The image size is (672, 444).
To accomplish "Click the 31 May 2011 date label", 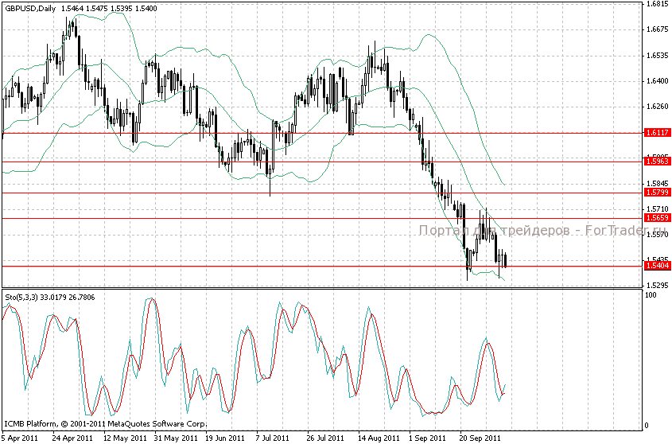I will pyautogui.click(x=174, y=438).
